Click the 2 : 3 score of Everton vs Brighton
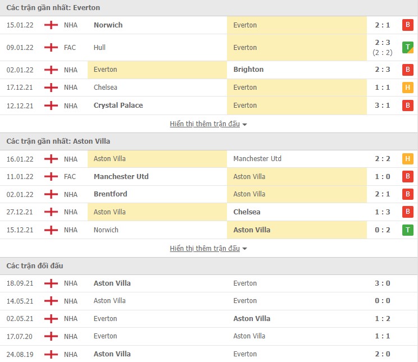Viewport: 418px width, 362px height. (x=382, y=70)
